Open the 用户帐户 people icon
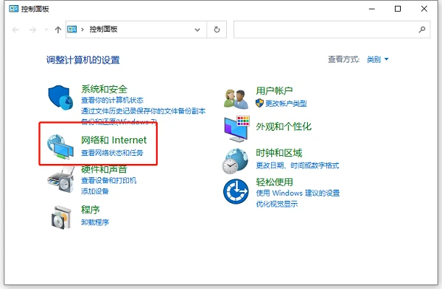 pyautogui.click(x=236, y=99)
